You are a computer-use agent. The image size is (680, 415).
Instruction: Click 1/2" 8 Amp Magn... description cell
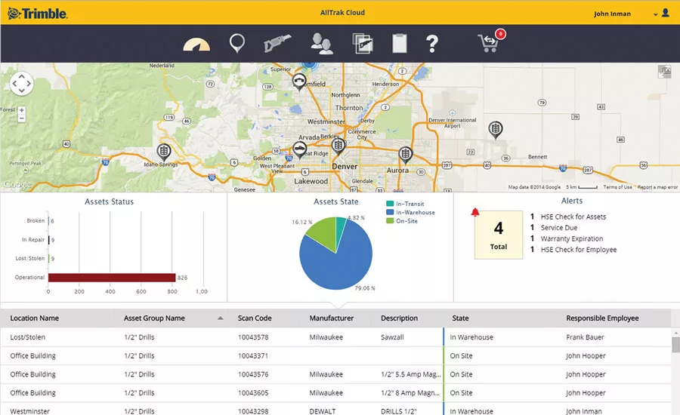point(410,393)
